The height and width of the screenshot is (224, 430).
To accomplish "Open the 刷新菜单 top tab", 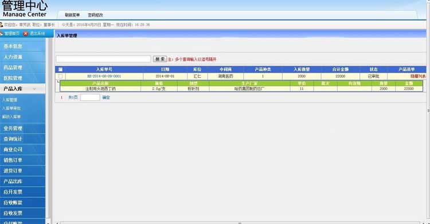I will tap(72, 15).
